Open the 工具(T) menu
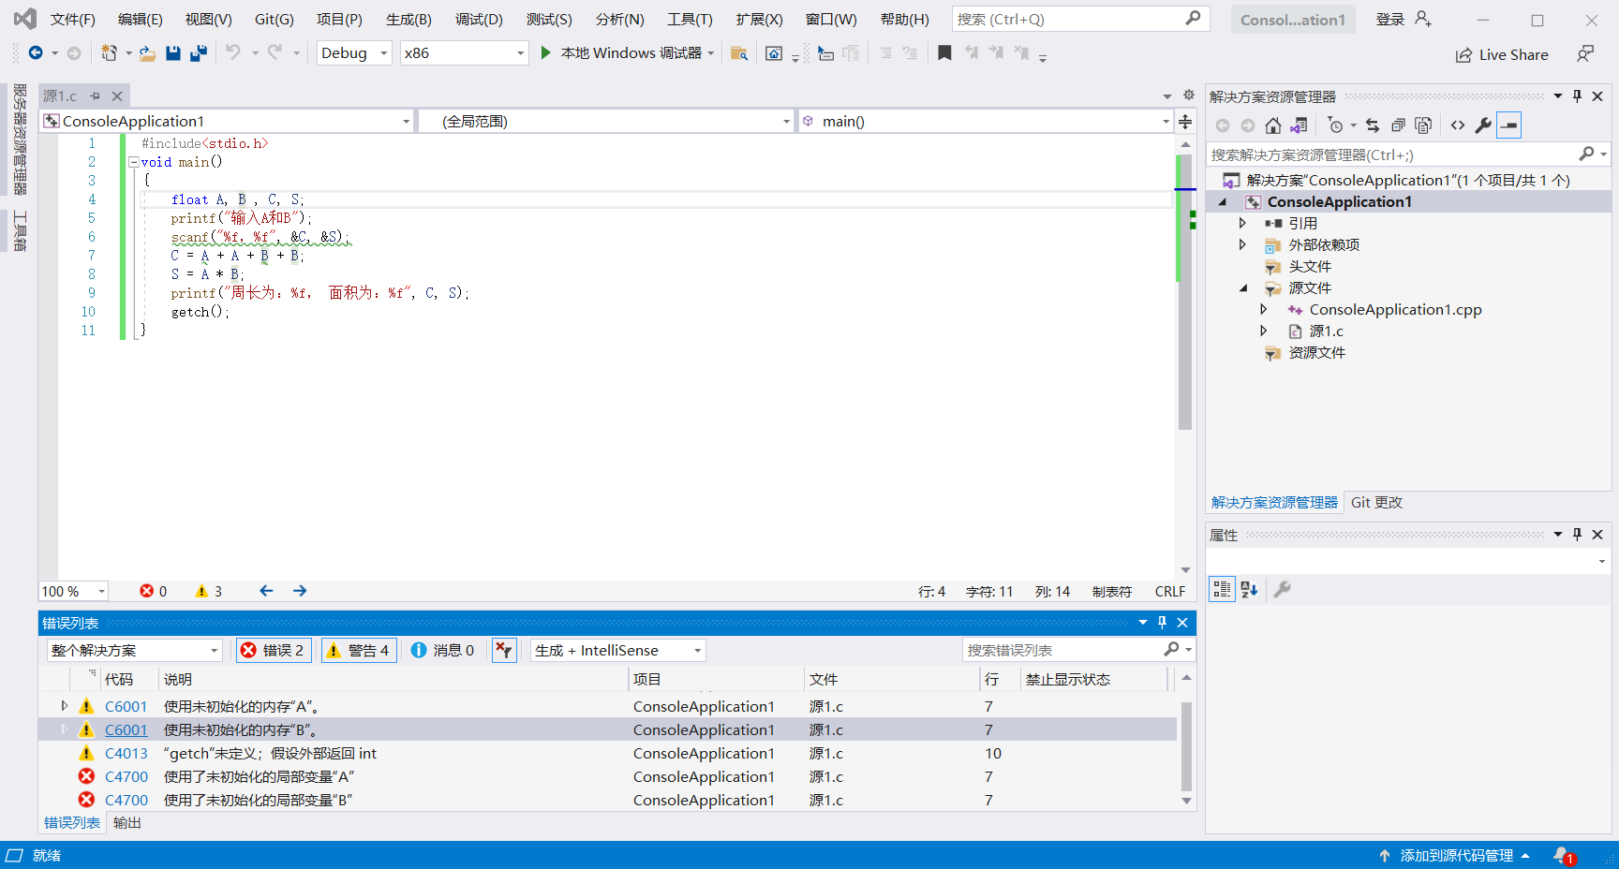Viewport: 1619px width, 869px height. [690, 20]
